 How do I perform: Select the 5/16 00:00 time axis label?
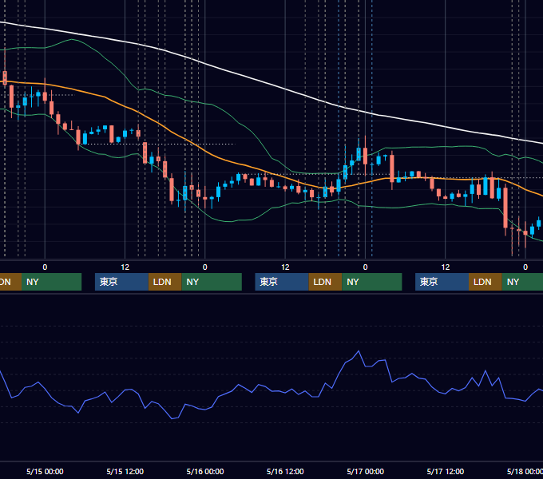(205, 471)
